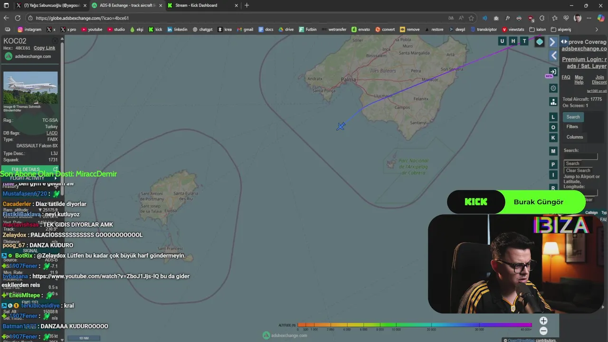The image size is (608, 342).
Task: Collapse sidebar with the left arrow button
Action: click(554, 56)
